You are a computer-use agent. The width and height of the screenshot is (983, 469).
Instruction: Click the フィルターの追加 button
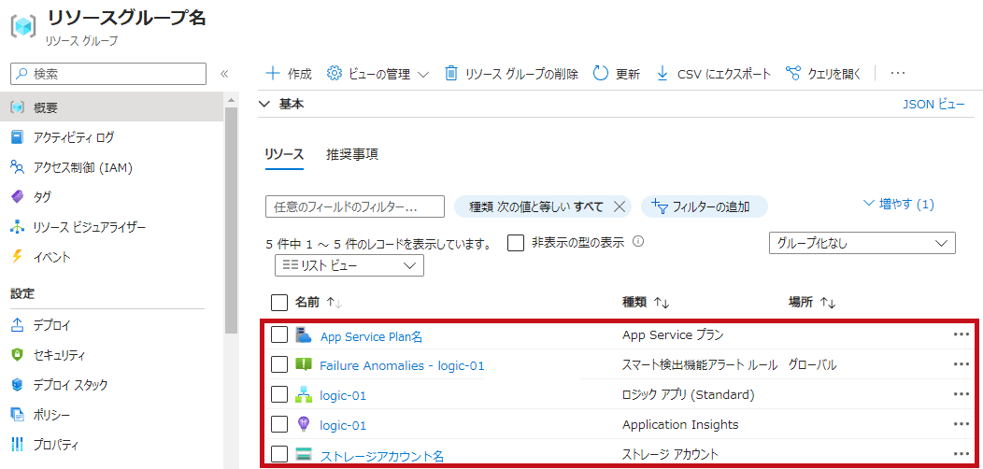point(704,206)
